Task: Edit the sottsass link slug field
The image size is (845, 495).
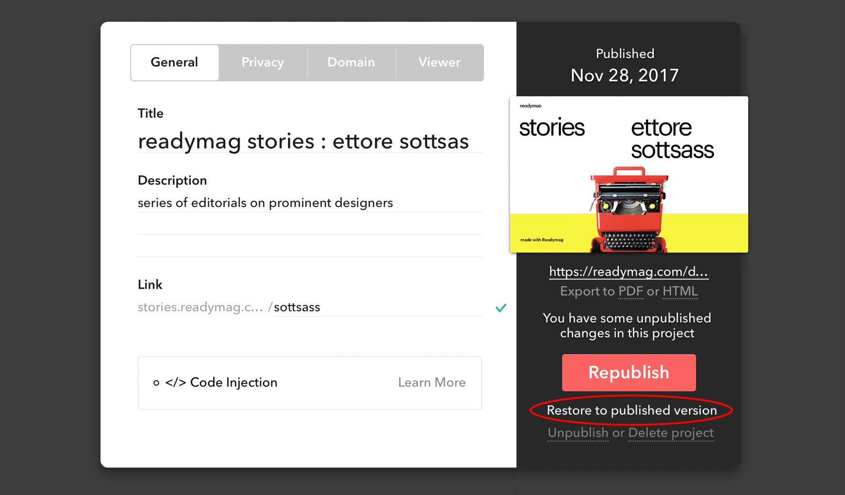Action: 378,307
